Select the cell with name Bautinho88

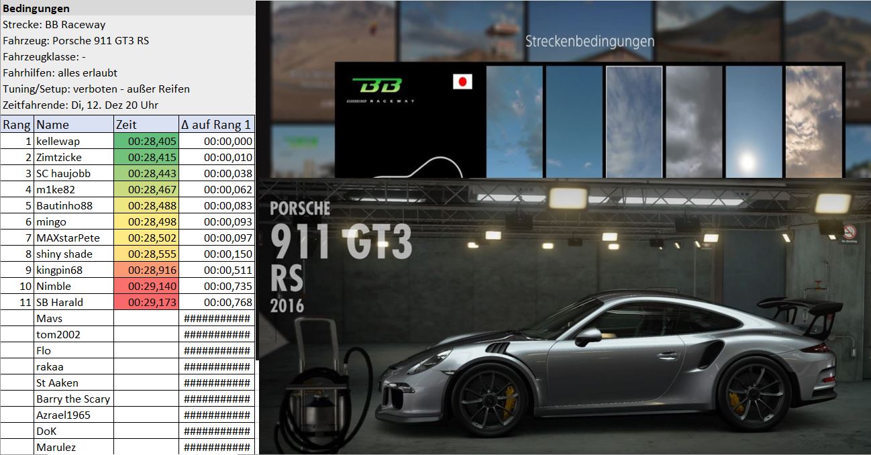point(74,205)
